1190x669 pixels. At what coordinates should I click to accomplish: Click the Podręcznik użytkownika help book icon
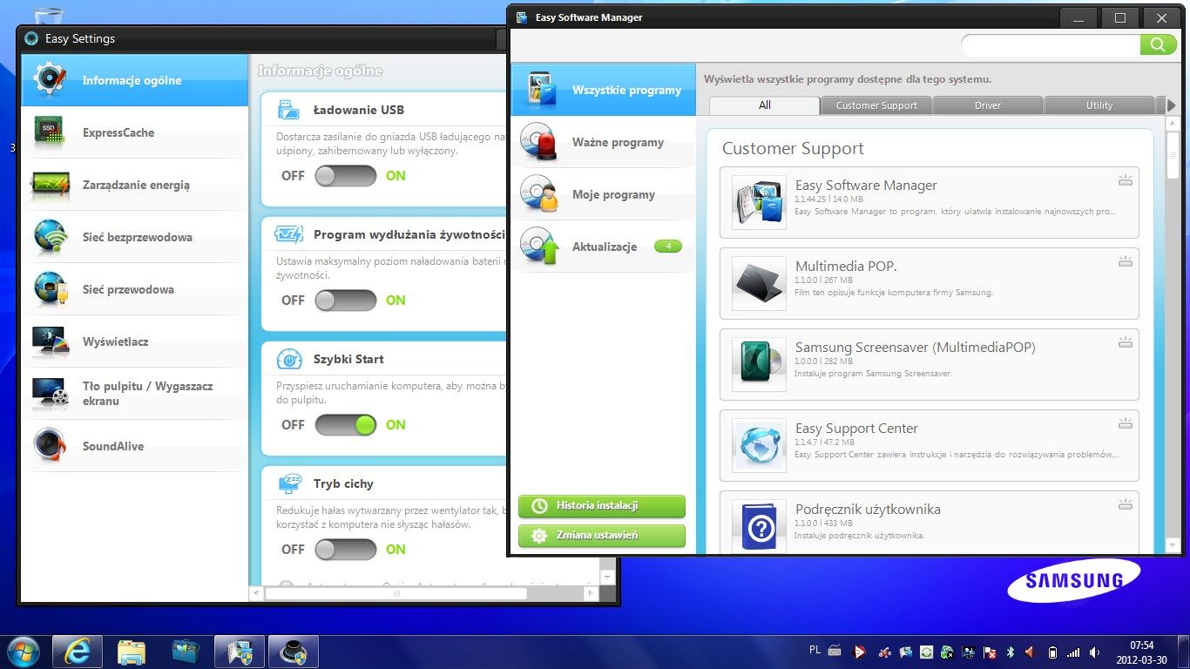pyautogui.click(x=759, y=525)
